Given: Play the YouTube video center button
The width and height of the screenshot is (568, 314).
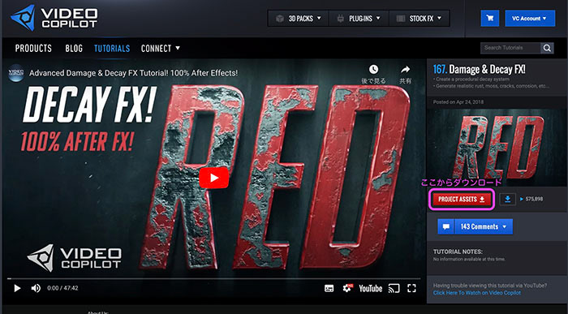Looking at the screenshot, I should [213, 178].
